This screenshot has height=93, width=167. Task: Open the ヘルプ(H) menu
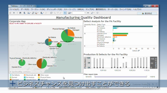pos(137,9)
